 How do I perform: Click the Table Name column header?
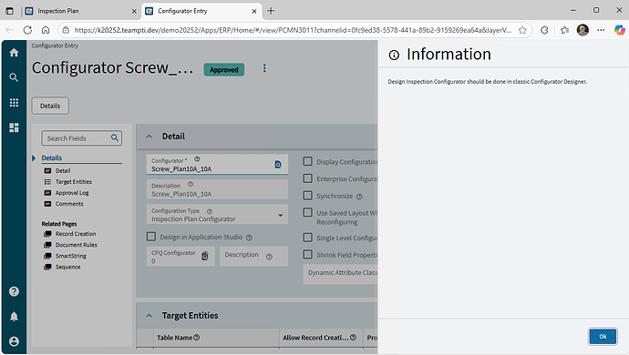click(x=174, y=338)
